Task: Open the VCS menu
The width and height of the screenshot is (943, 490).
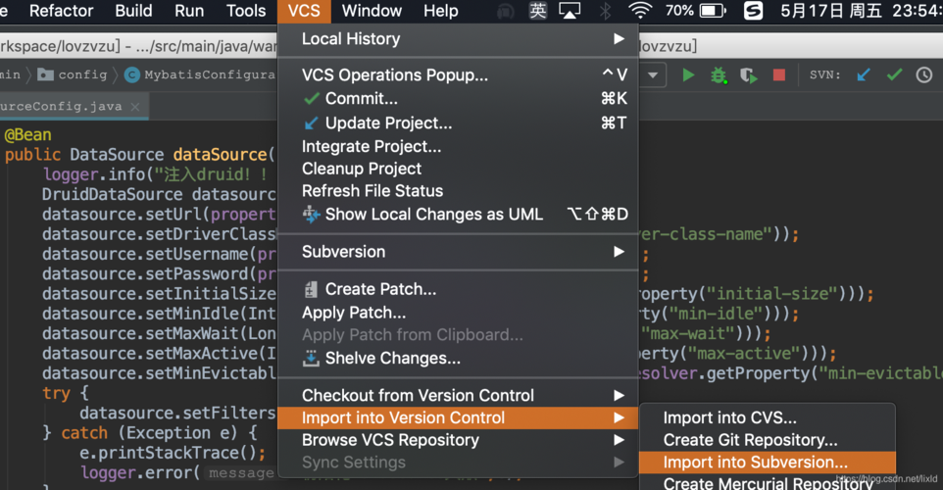Action: coord(304,11)
